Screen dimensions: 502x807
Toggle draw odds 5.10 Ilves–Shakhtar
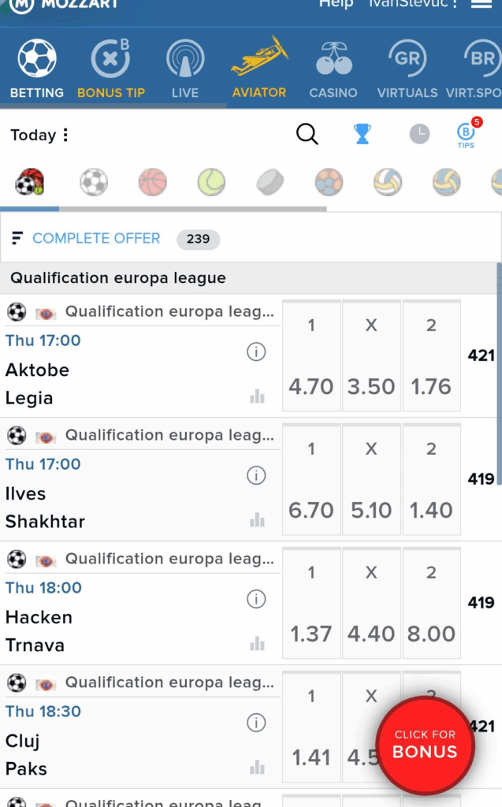click(371, 479)
